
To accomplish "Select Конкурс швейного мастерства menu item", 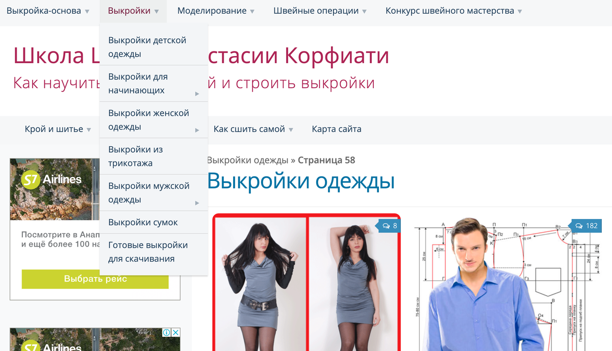I will click(449, 10).
